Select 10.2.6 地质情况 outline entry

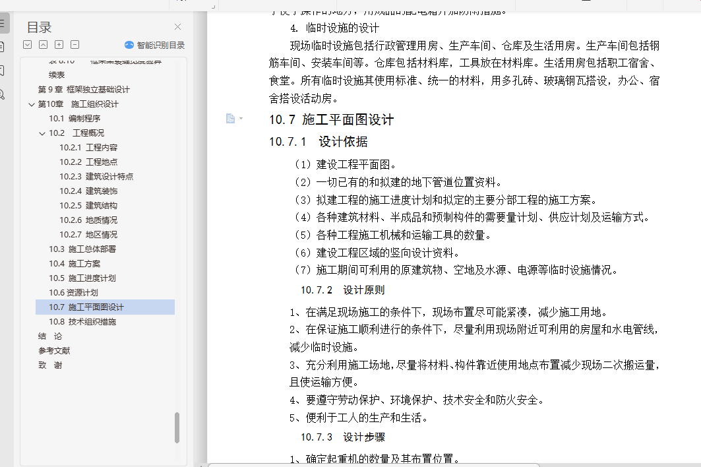pos(88,220)
